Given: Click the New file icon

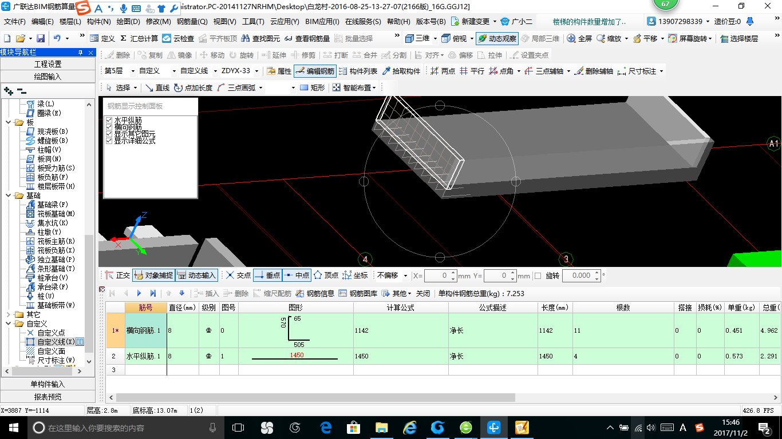Looking at the screenshot, I should click(x=7, y=38).
